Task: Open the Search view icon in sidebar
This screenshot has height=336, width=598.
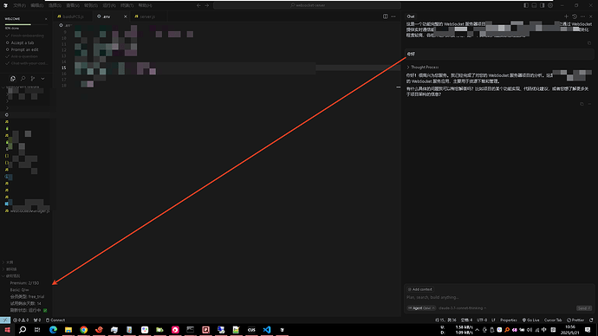Action: pyautogui.click(x=23, y=79)
